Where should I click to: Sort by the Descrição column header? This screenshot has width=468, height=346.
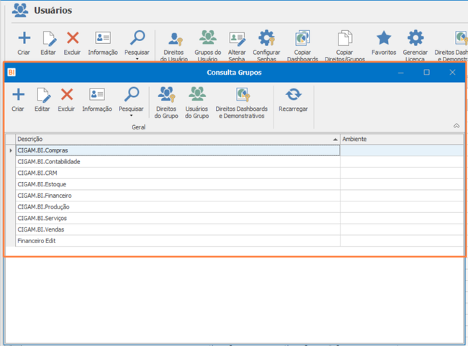(x=178, y=139)
